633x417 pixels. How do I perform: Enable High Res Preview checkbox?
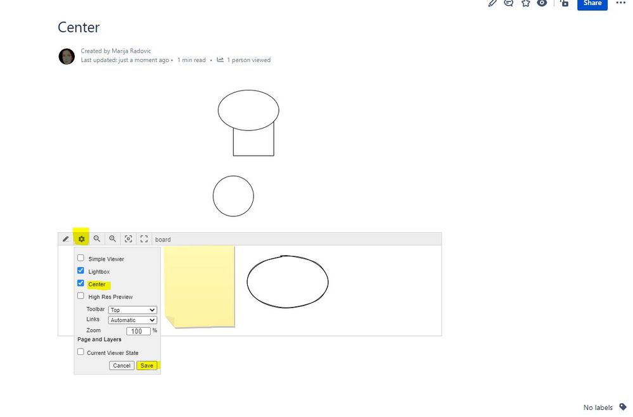(80, 296)
